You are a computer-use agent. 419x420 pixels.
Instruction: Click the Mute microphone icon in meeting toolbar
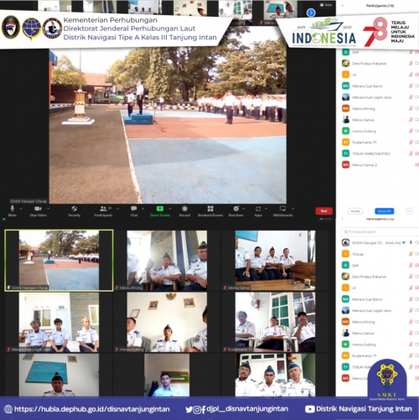pyautogui.click(x=12, y=209)
